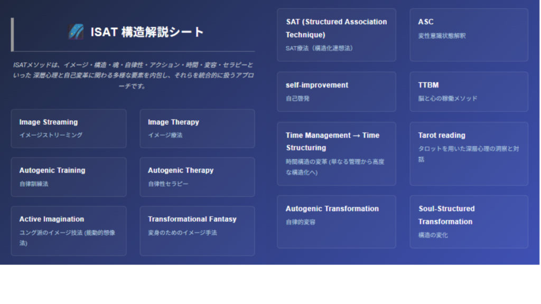Image resolution: width=541 pixels, height=304 pixels.
Task: Click the Soul-Structured Transformation card
Action: click(469, 221)
